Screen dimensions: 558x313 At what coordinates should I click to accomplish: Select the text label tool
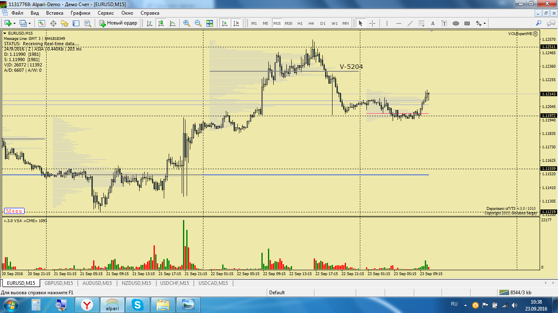pyautogui.click(x=444, y=23)
